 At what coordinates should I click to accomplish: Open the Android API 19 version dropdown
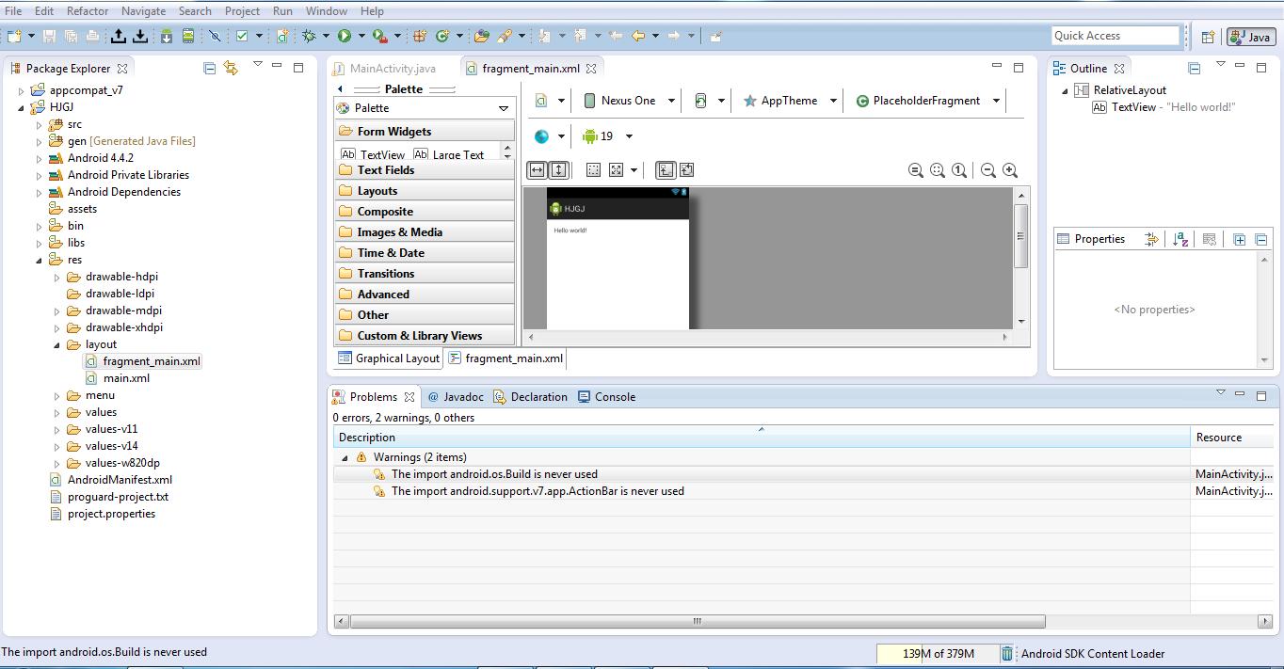pyautogui.click(x=607, y=136)
